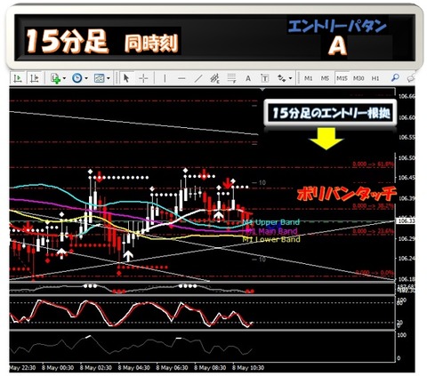Viewport: 427px width, 376px height.
Task: Click the 8 May 08:30 time label
Action: coord(210,368)
